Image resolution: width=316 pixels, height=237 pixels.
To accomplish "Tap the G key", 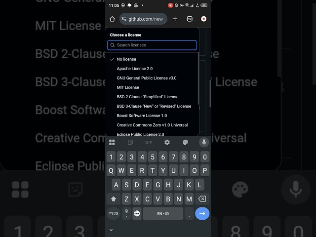I will (x=158, y=185).
